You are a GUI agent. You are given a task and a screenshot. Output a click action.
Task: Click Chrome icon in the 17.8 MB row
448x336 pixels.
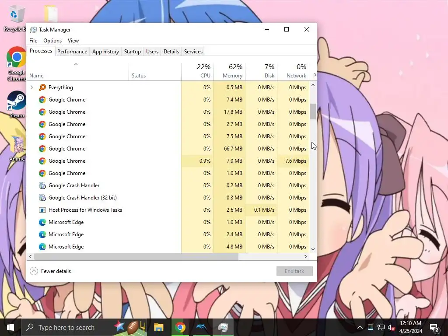[42, 112]
